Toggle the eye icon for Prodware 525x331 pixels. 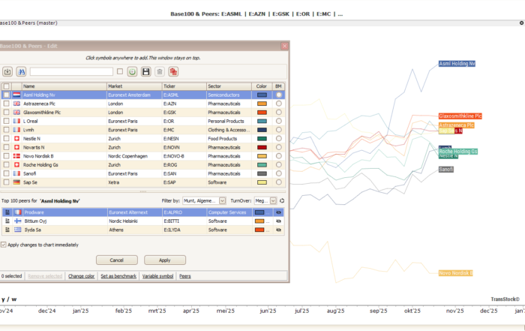point(278,212)
